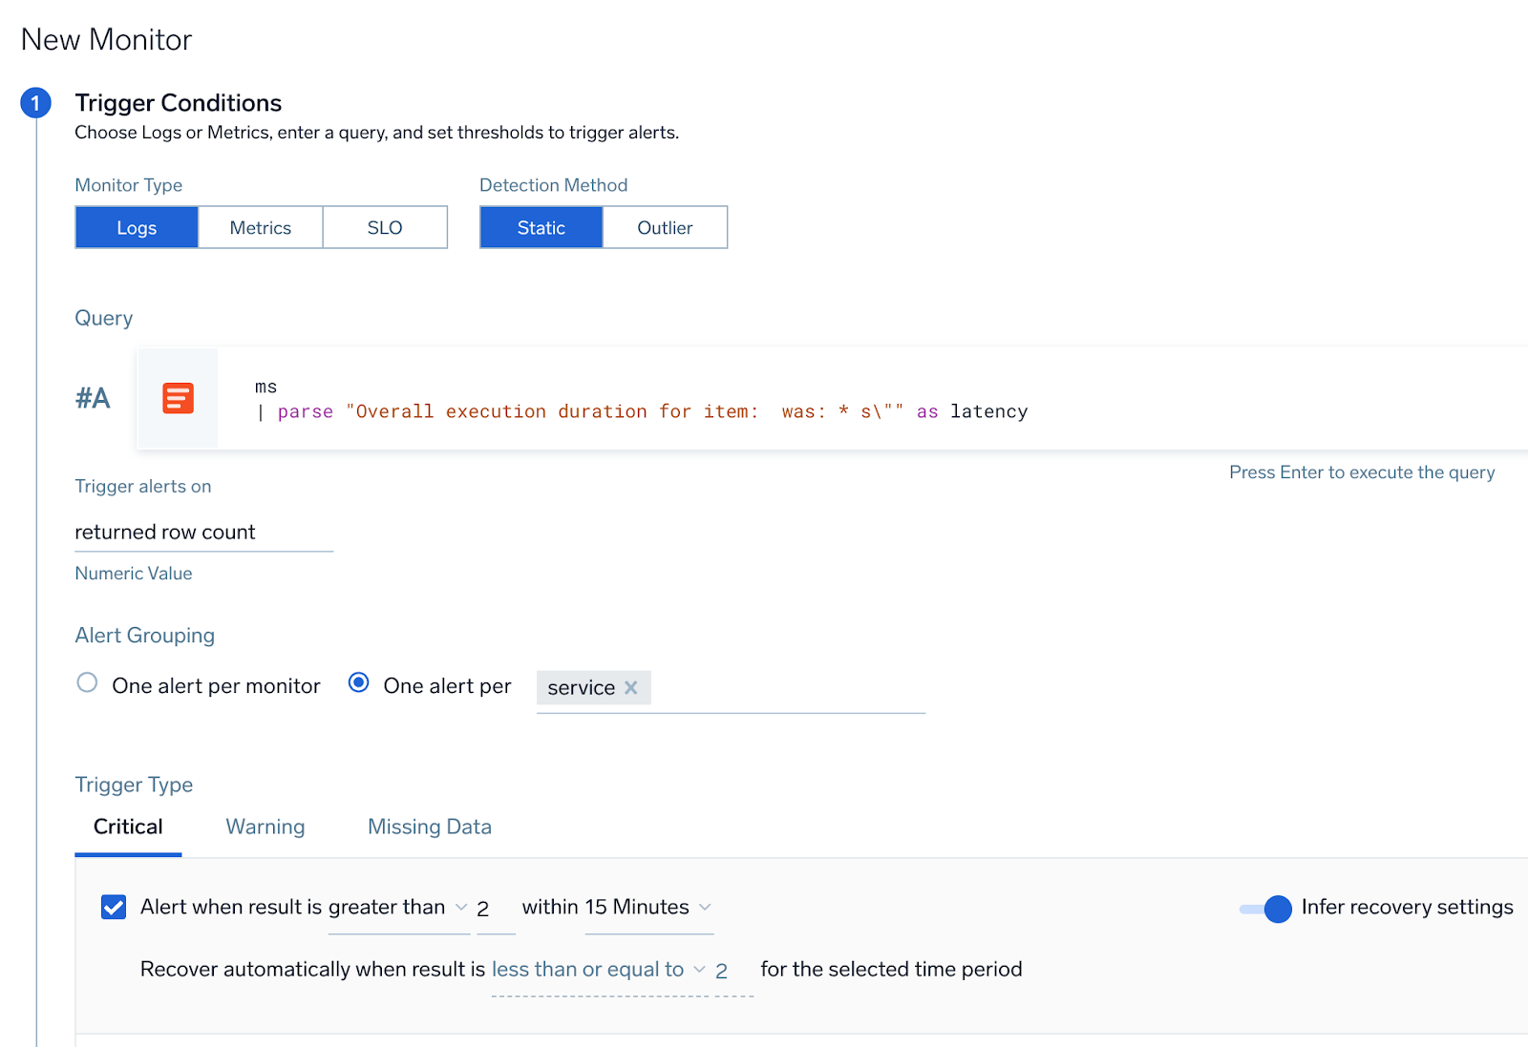Open the less than or equal to dropdown

pyautogui.click(x=598, y=970)
